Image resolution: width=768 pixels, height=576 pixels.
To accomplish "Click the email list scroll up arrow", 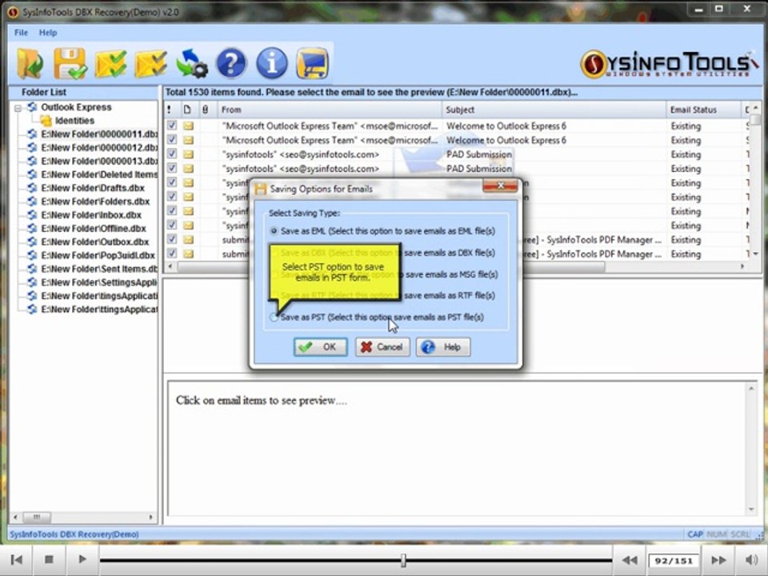I will point(756,107).
